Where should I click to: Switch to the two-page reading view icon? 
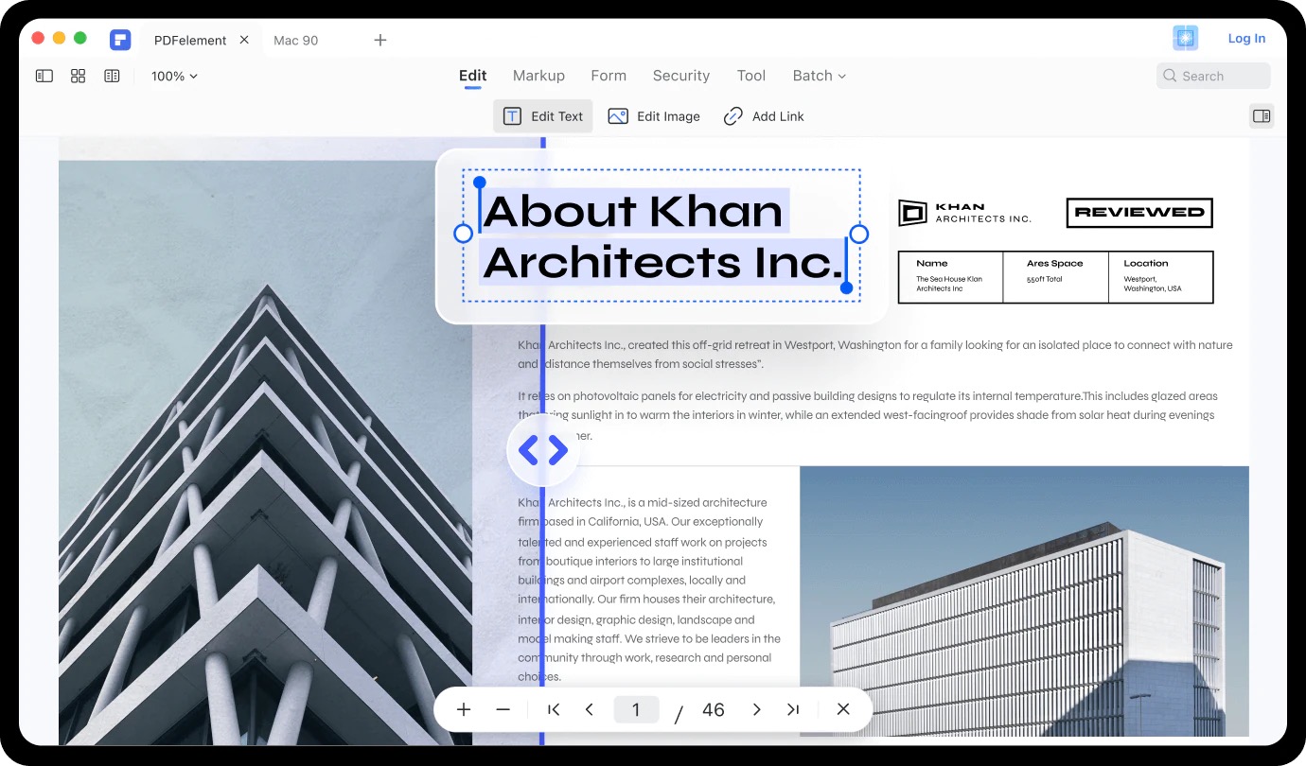[x=112, y=76]
